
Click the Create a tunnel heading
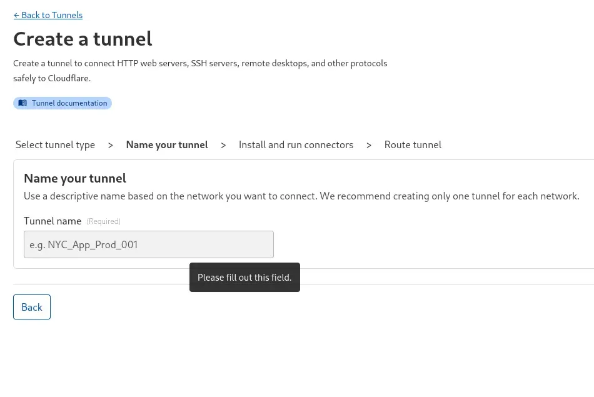pos(83,39)
